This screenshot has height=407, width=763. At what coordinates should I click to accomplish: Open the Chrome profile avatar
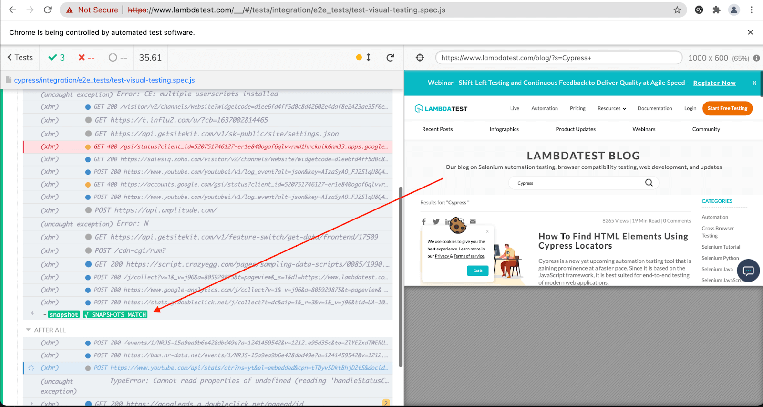[734, 10]
